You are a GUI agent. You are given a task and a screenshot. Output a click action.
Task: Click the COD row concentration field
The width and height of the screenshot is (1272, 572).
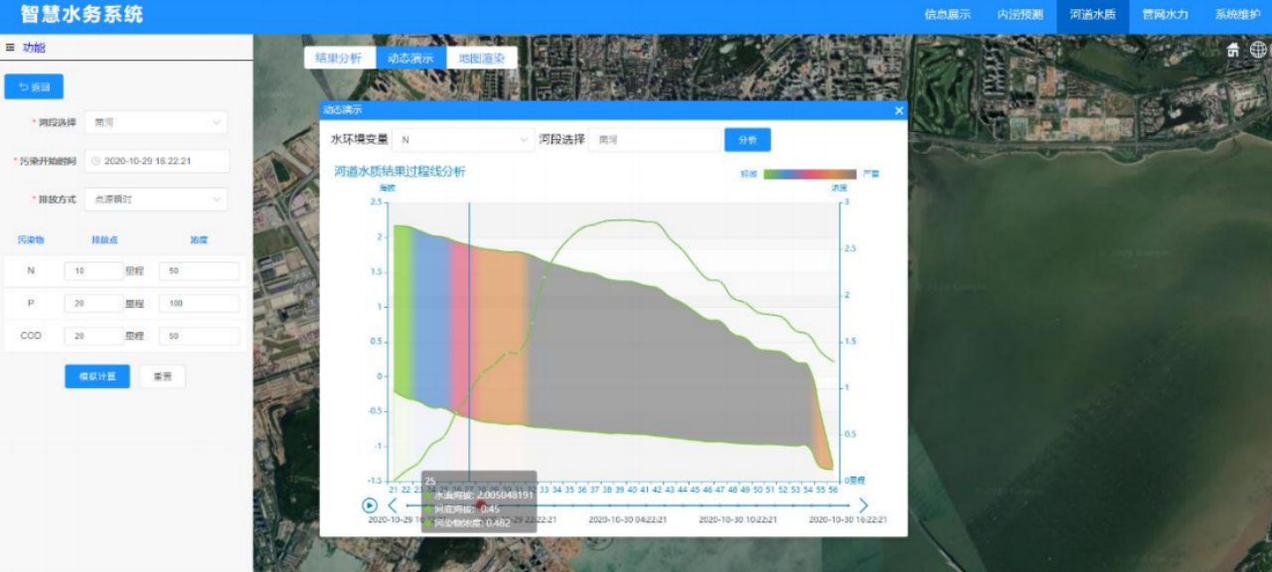199,337
